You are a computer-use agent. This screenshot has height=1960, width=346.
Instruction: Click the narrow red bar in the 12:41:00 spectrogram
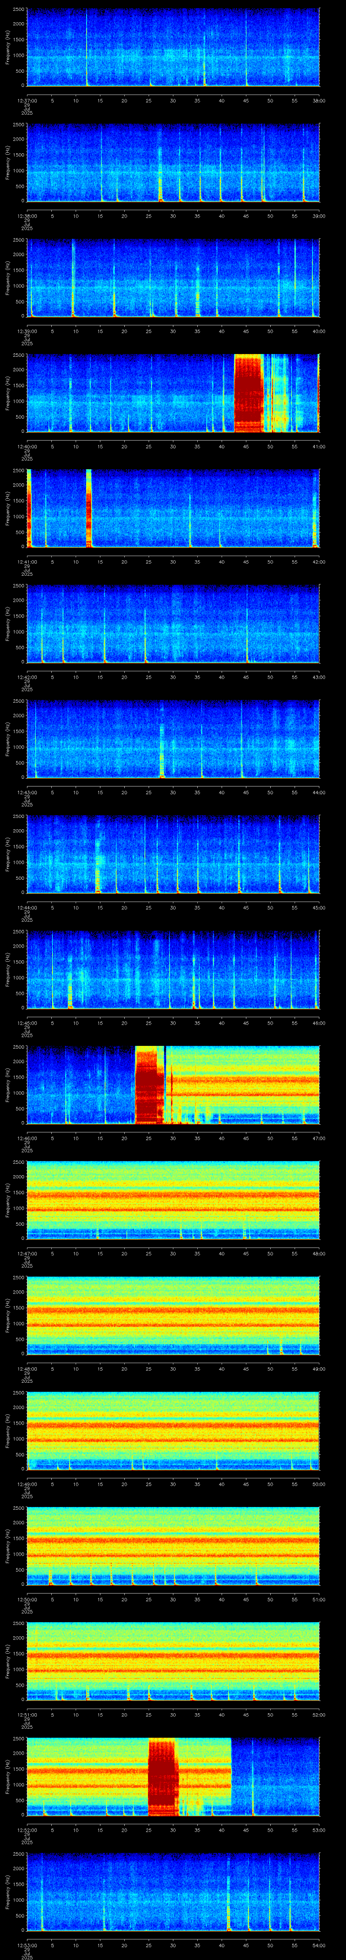tap(88, 508)
